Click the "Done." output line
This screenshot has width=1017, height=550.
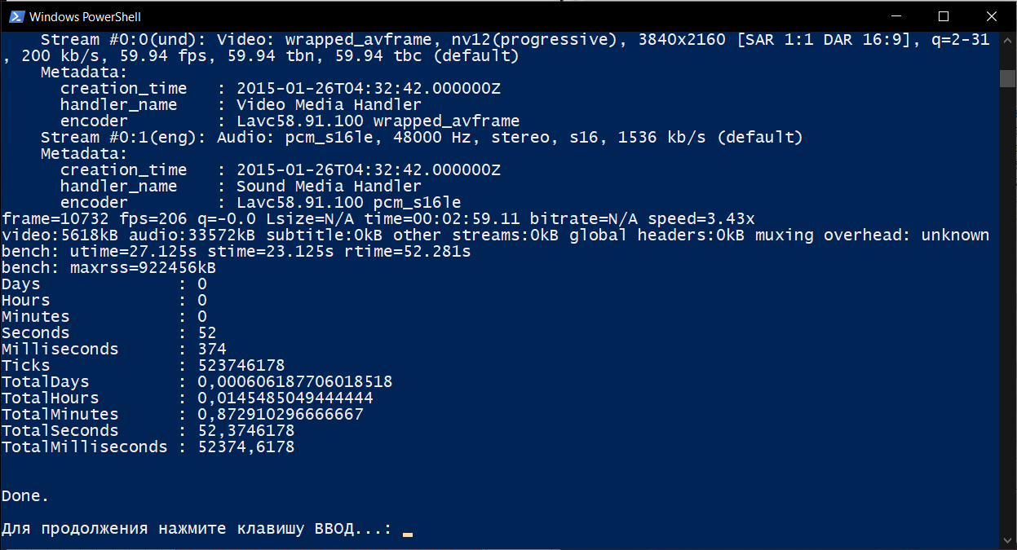click(25, 495)
